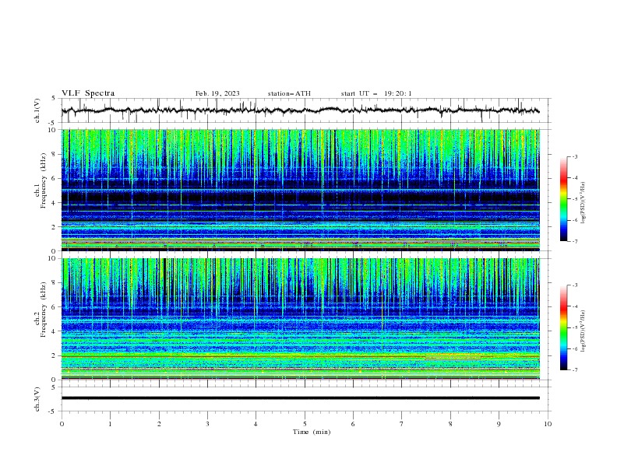Click time axis tick label '0'
Screen dimensions: 617x476
(62, 424)
